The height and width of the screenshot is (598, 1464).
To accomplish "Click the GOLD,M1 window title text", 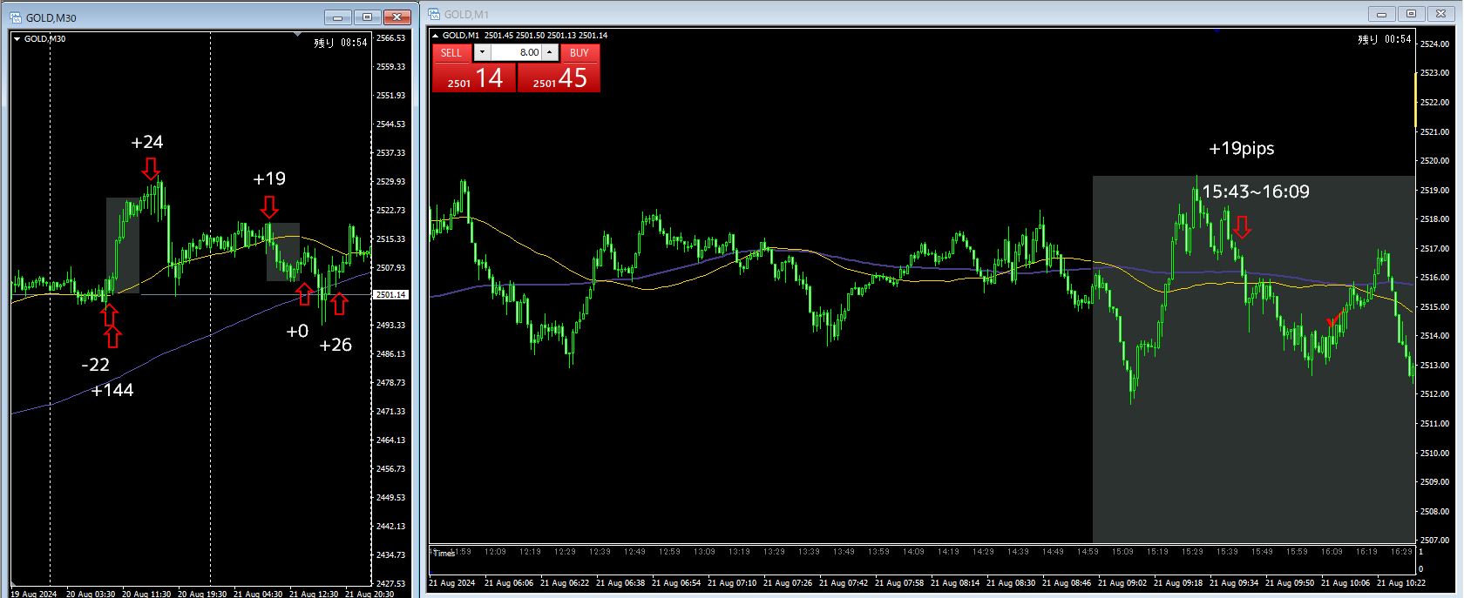I will pyautogui.click(x=466, y=15).
